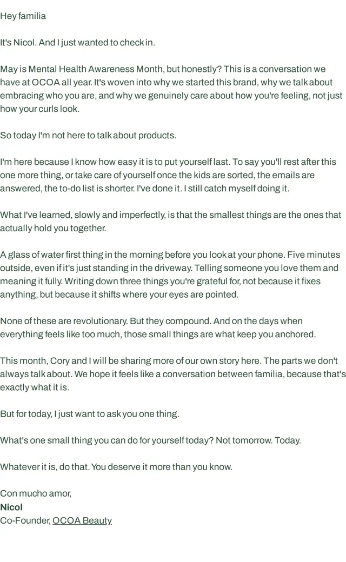The image size is (346, 562).
Task: Click the "What's one small thing" question
Action: tap(107, 440)
